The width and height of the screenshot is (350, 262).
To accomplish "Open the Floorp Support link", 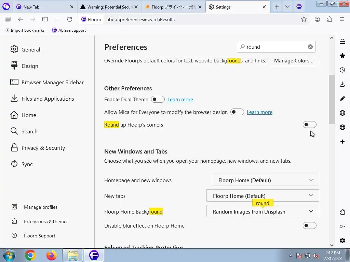I will click(x=33, y=236).
